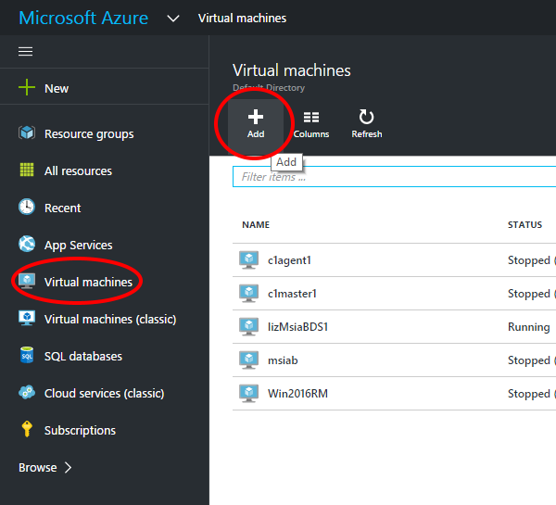Open the Columns chooser icon
The width and height of the screenshot is (556, 505).
(311, 117)
